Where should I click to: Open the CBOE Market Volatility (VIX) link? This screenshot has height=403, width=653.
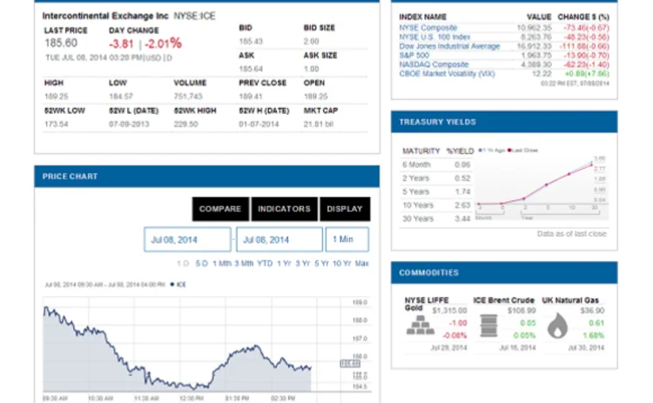447,74
